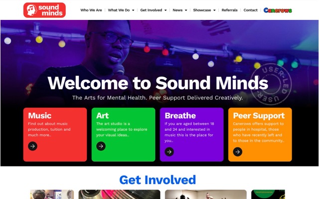Expand the Showcase dropdown arrow
The image size is (319, 199).
(x=214, y=10)
